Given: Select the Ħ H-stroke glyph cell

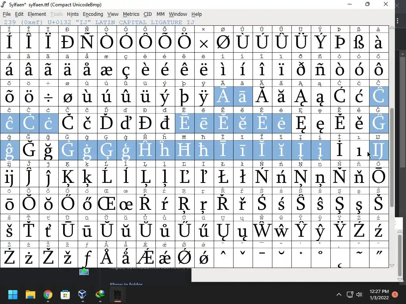Looking at the screenshot, I should 185,150.
